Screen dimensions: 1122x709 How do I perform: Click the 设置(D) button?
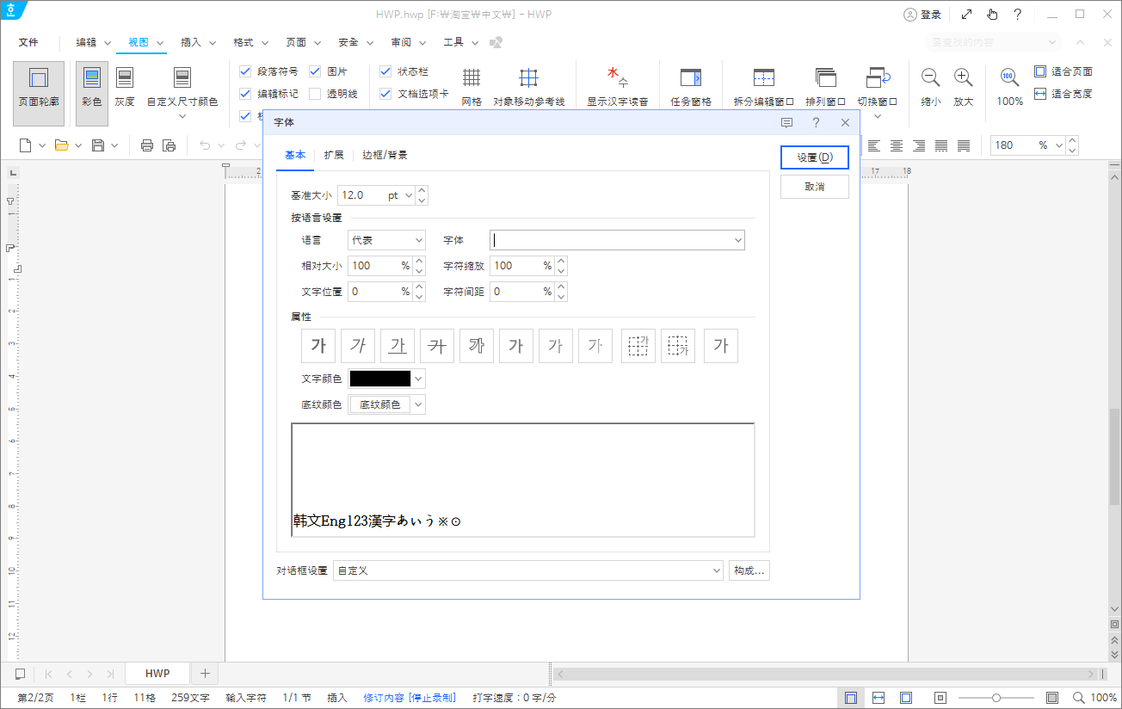pyautogui.click(x=815, y=157)
